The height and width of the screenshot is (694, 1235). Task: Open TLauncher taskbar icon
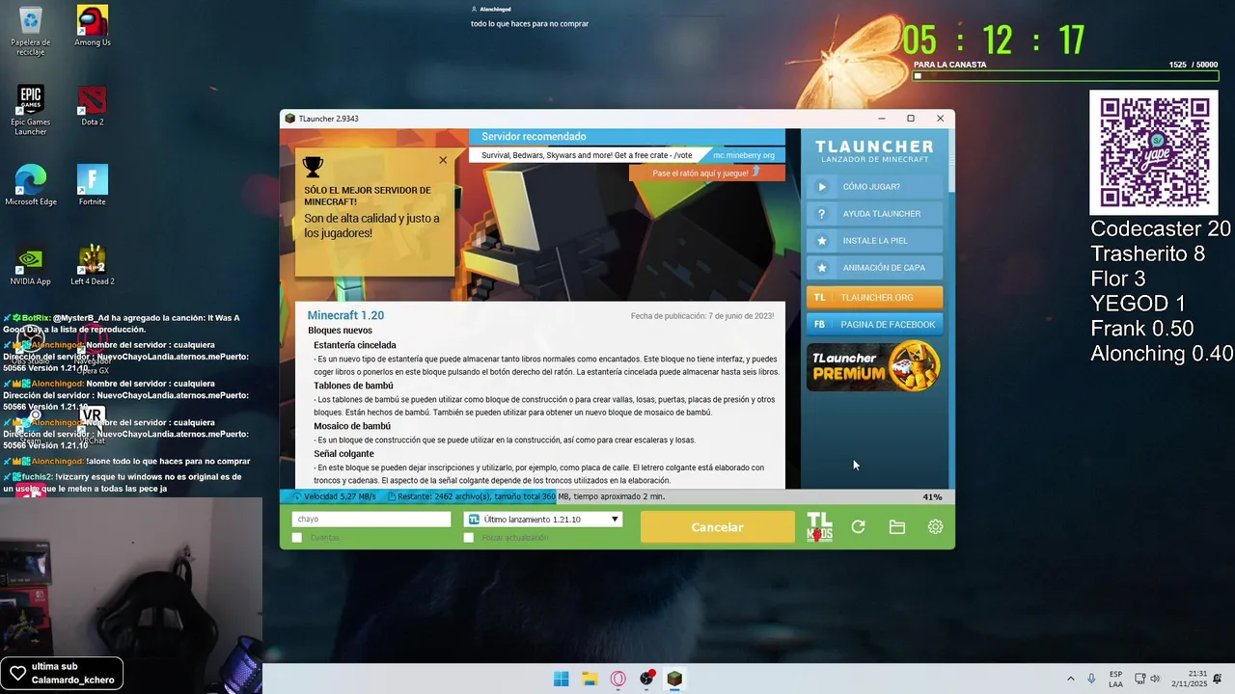(675, 679)
